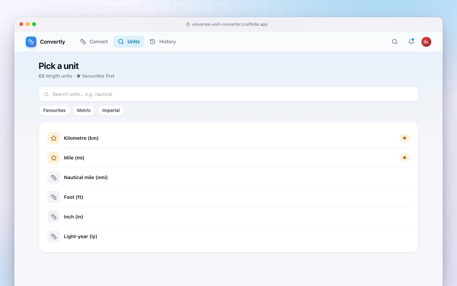Filter by Favourites chip

54,110
